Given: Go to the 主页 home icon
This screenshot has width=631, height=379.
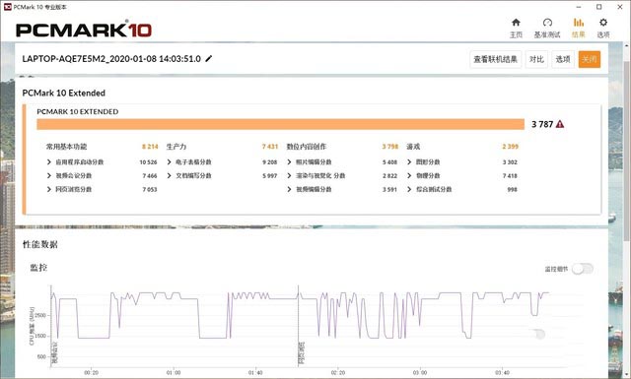Looking at the screenshot, I should coord(516,23).
